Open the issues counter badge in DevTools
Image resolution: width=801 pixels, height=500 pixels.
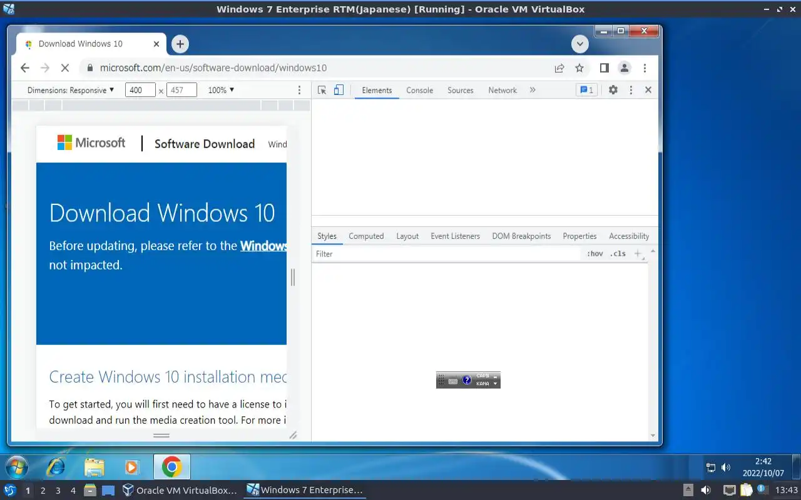click(586, 90)
